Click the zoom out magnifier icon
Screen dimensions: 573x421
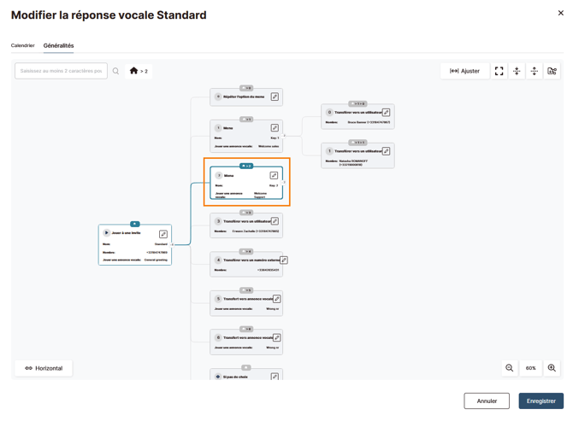[x=509, y=368]
